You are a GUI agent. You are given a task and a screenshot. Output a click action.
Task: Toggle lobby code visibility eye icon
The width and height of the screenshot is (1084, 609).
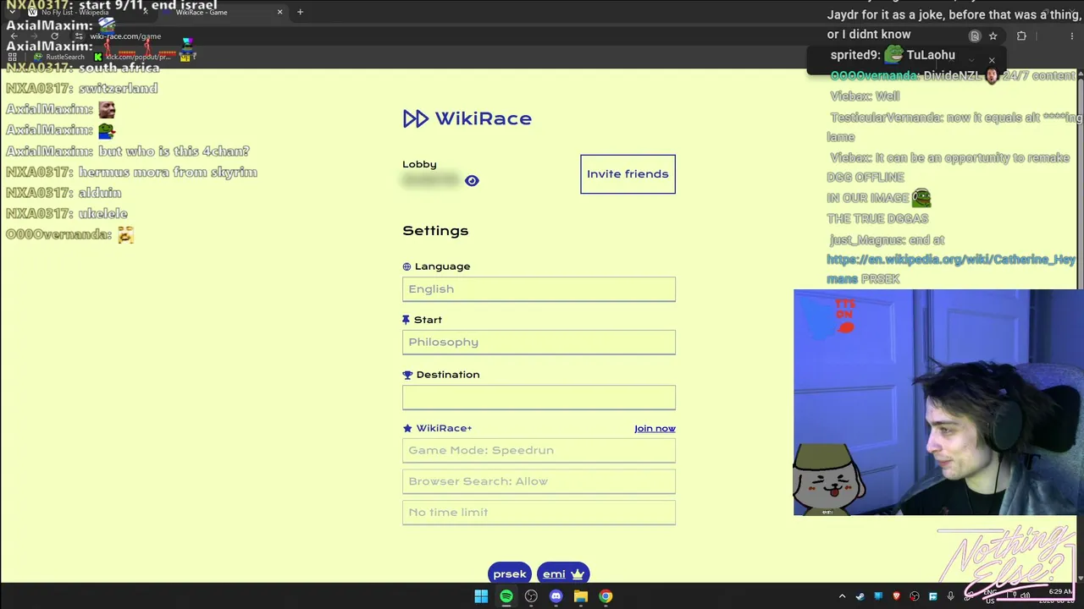pyautogui.click(x=472, y=180)
